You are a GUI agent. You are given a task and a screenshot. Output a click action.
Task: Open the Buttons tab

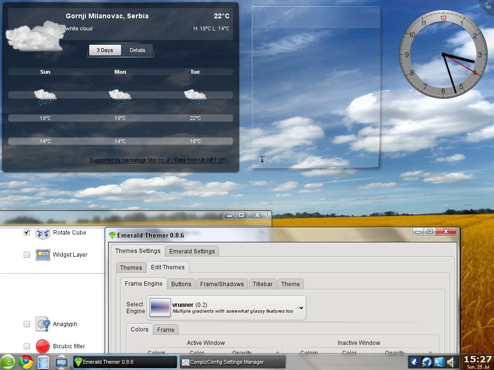(181, 284)
